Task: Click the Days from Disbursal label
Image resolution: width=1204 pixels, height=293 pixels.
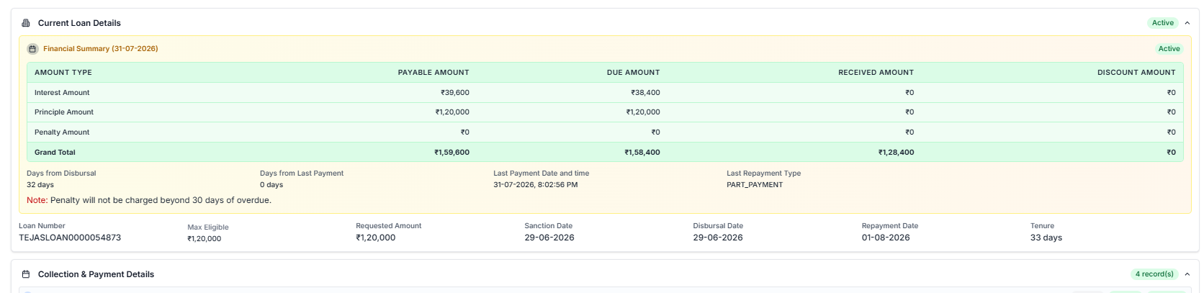Action: [x=61, y=173]
